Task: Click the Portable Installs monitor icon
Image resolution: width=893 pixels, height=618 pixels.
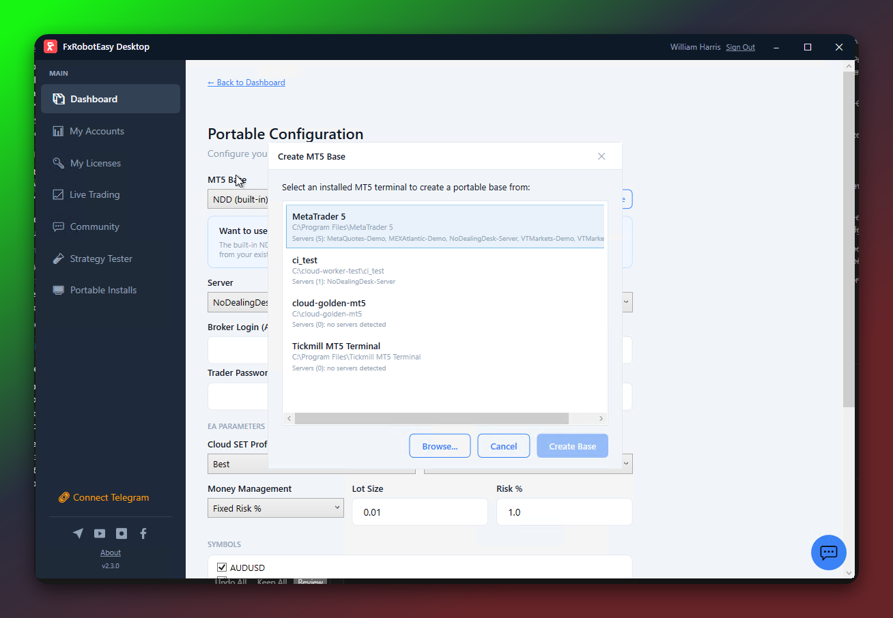Action: pos(58,290)
